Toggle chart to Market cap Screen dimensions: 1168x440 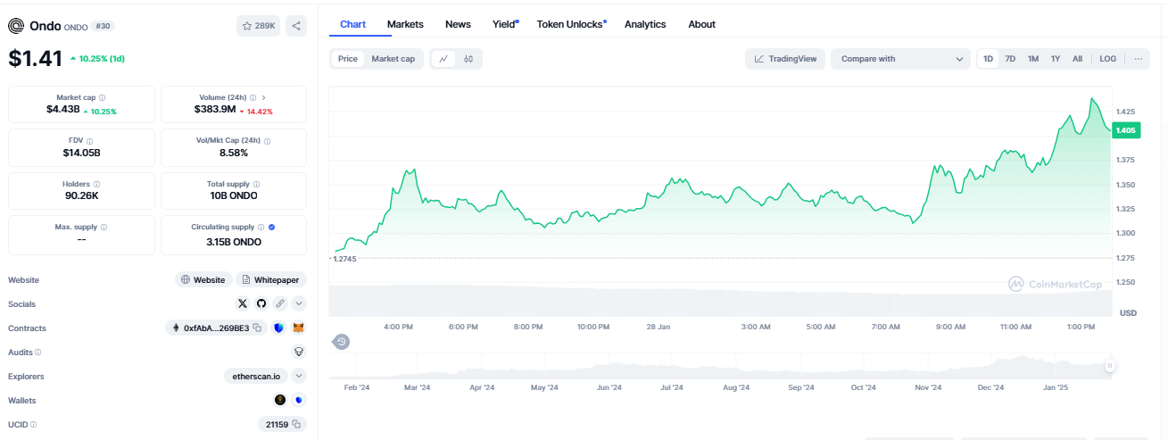pyautogui.click(x=393, y=59)
